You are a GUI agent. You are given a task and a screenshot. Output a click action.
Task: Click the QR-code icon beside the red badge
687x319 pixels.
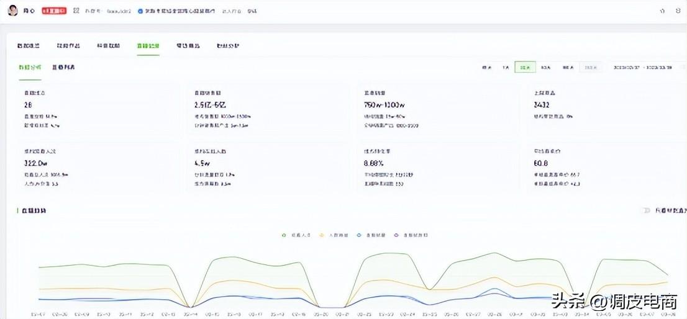(76, 11)
